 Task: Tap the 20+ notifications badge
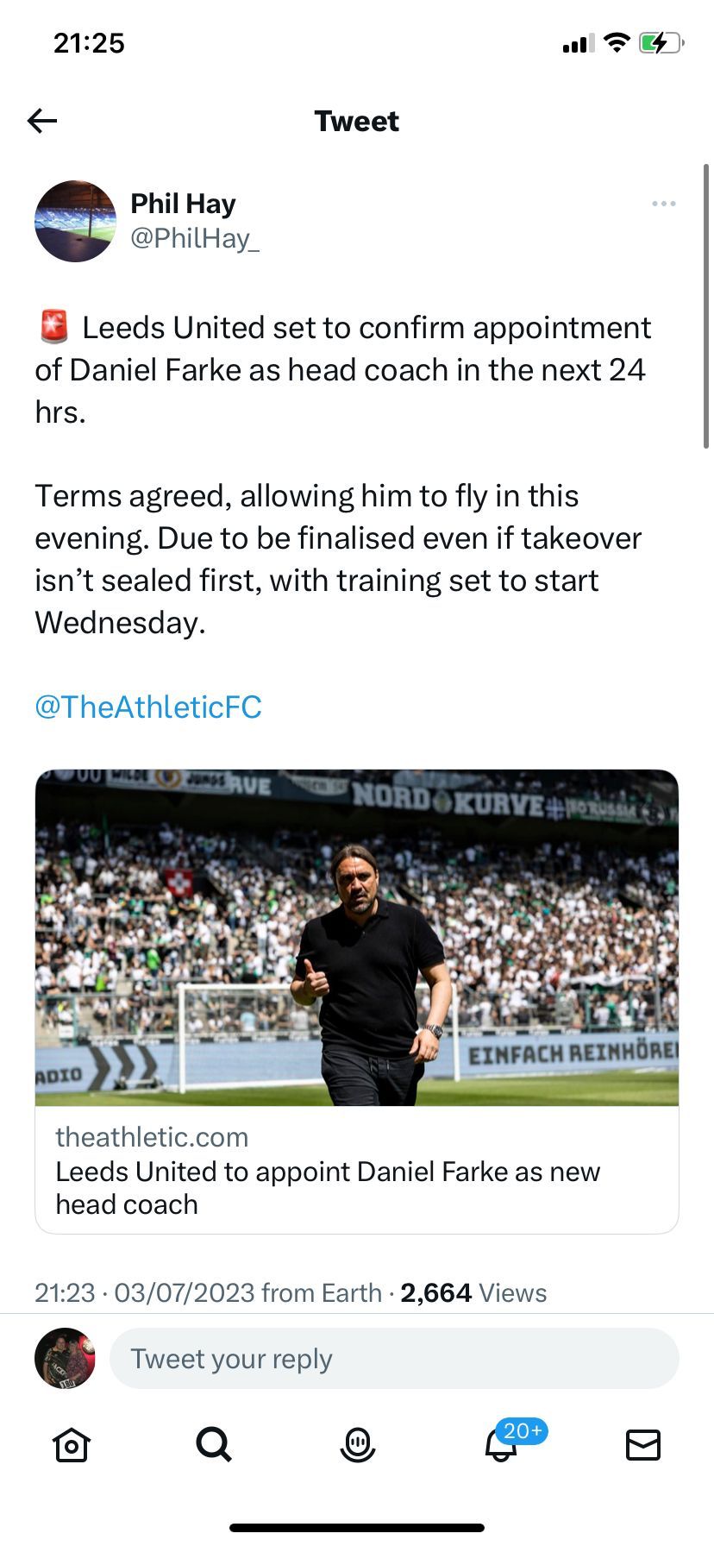click(x=523, y=1431)
